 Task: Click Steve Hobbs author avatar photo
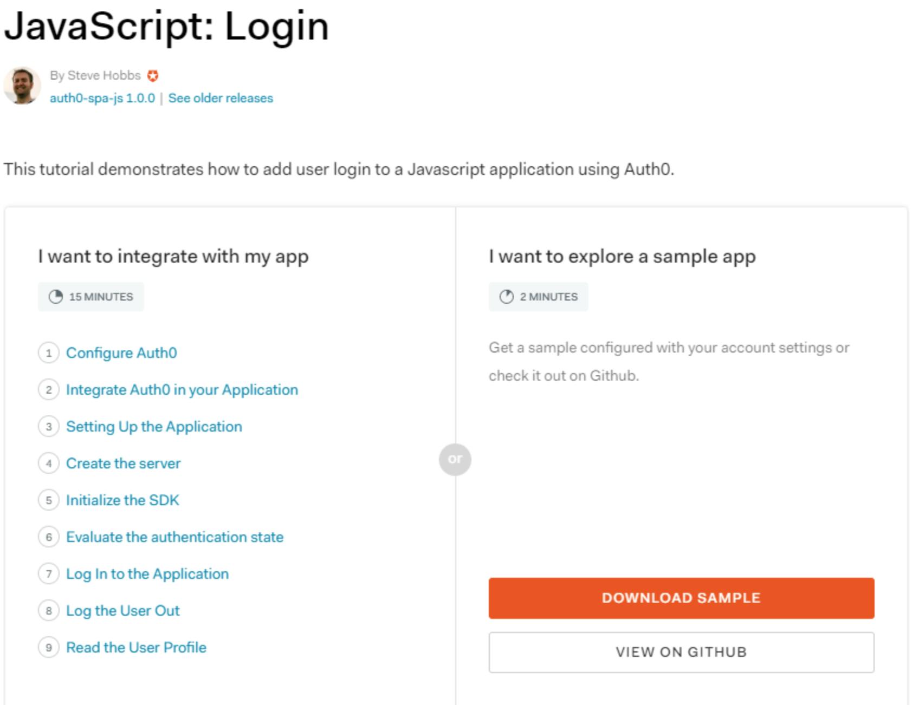point(22,86)
